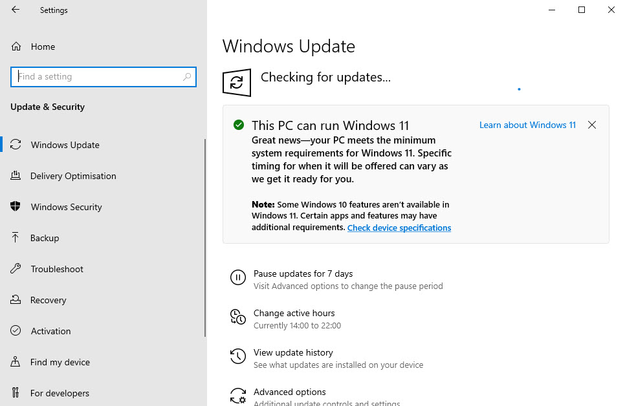Click the For developers tools icon
Viewport: 625px width, 406px height.
(15, 393)
